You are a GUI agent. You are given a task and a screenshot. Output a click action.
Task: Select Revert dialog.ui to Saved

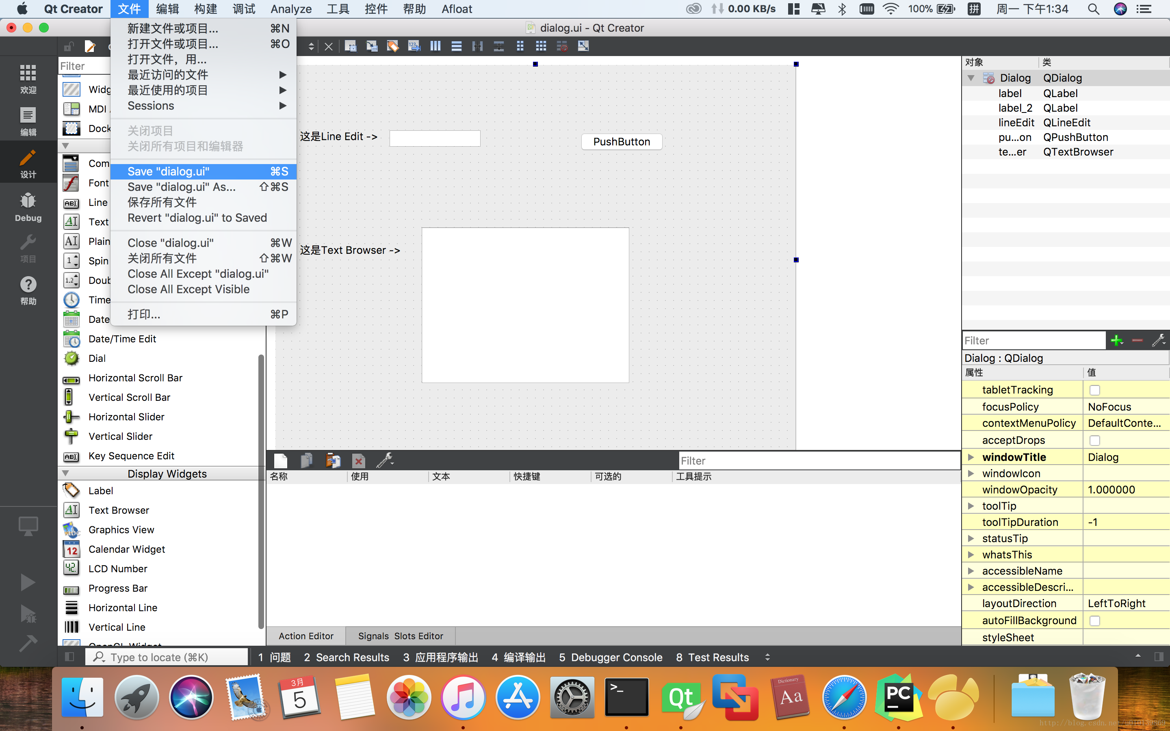197,217
